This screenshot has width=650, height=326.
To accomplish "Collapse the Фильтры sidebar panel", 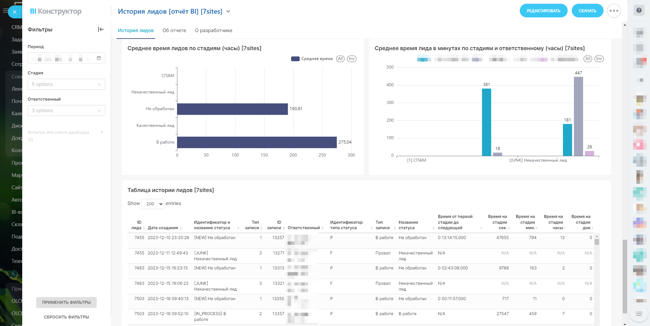I will [101, 29].
